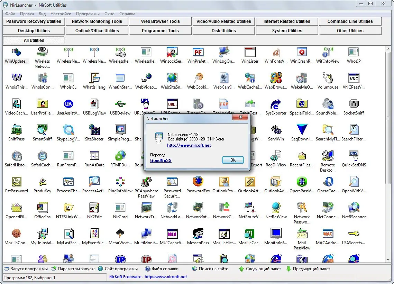This screenshot has height=284, width=394.
Task: Open the WifiInfoView icon
Action: [x=328, y=52]
